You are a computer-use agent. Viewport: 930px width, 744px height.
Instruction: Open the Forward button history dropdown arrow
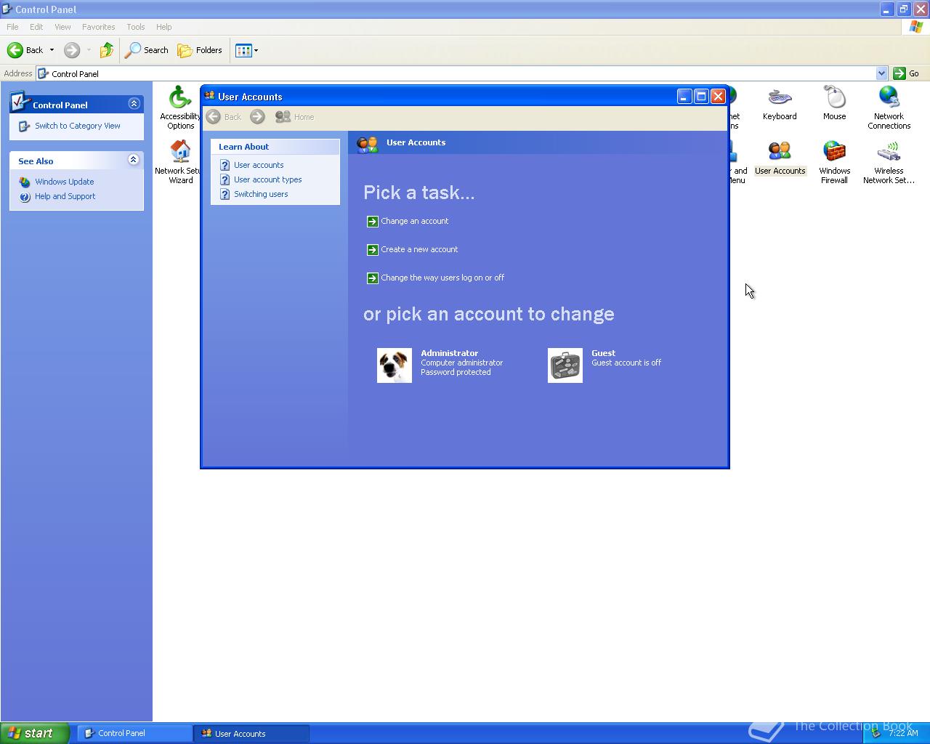[x=89, y=50]
